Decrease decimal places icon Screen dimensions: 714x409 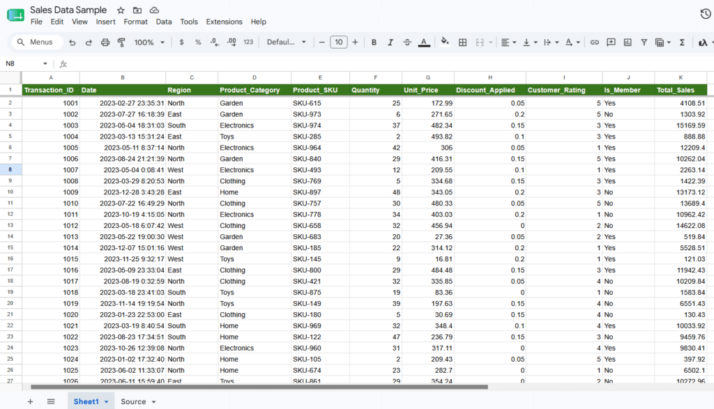coord(215,43)
